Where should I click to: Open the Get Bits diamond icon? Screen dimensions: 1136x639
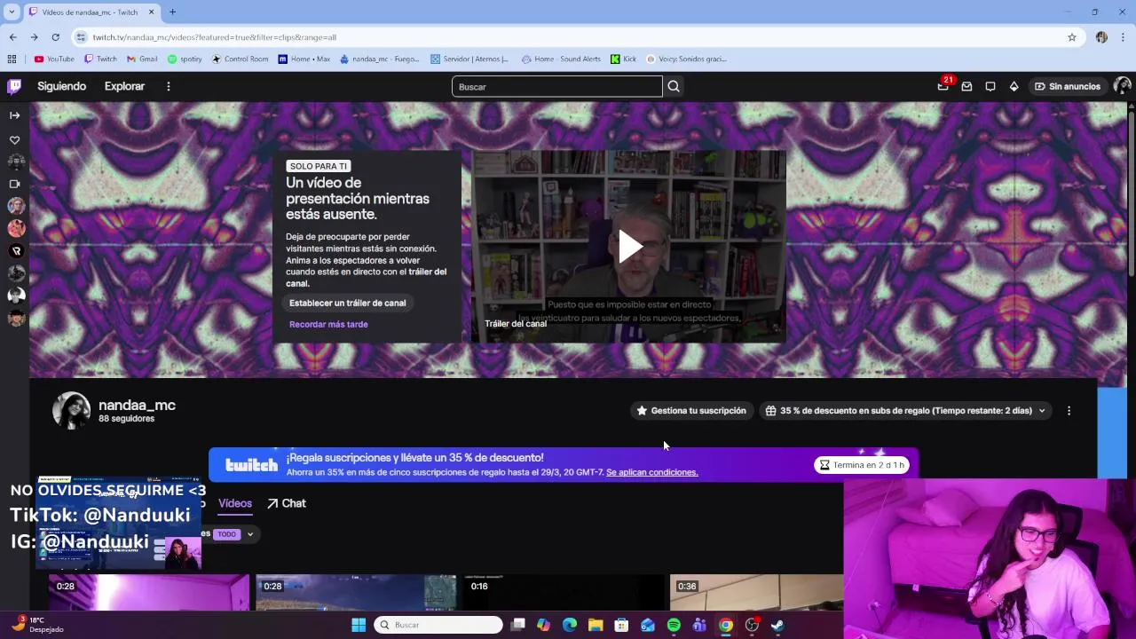pyautogui.click(x=1014, y=86)
